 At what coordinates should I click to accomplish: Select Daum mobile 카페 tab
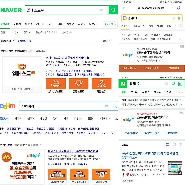point(151,26)
